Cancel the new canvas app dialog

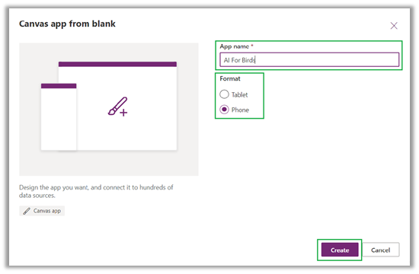coord(380,250)
